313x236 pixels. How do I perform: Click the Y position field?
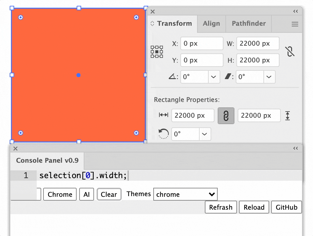click(202, 60)
